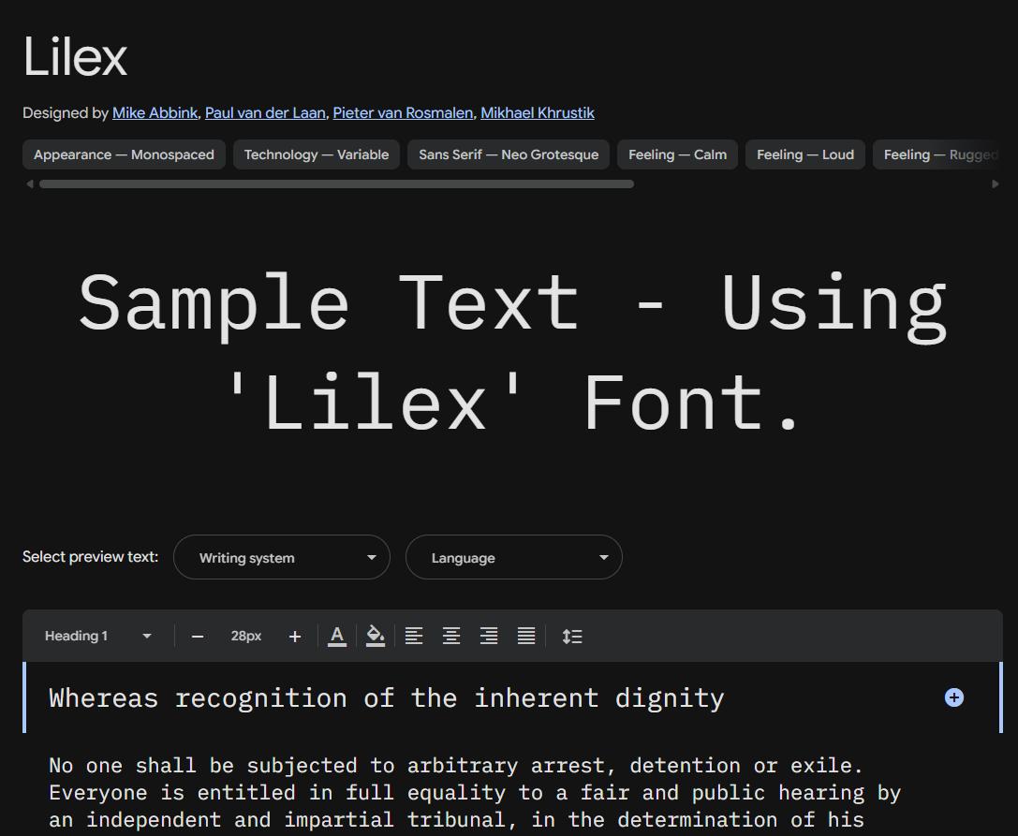Open designer link Mike Abbink
This screenshot has width=1018, height=836.
(155, 113)
